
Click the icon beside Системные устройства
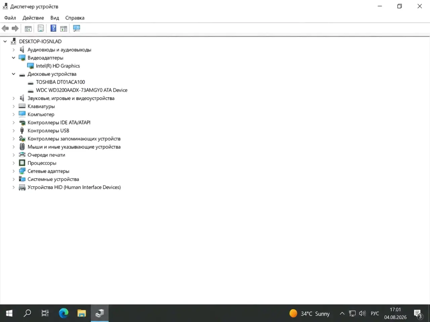[22, 179]
